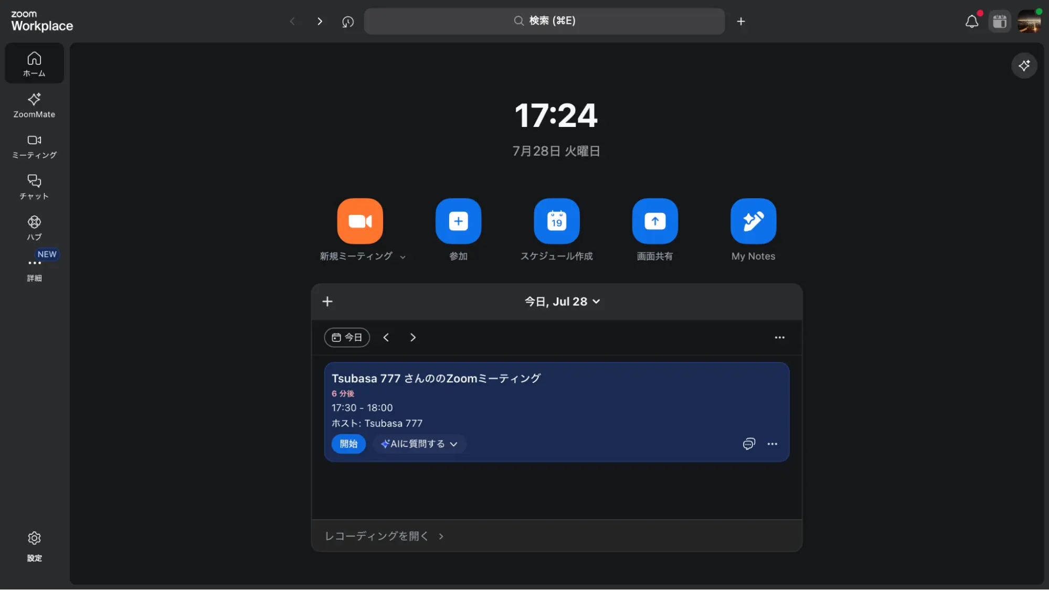Switch to the ミーティング tab

pyautogui.click(x=34, y=146)
